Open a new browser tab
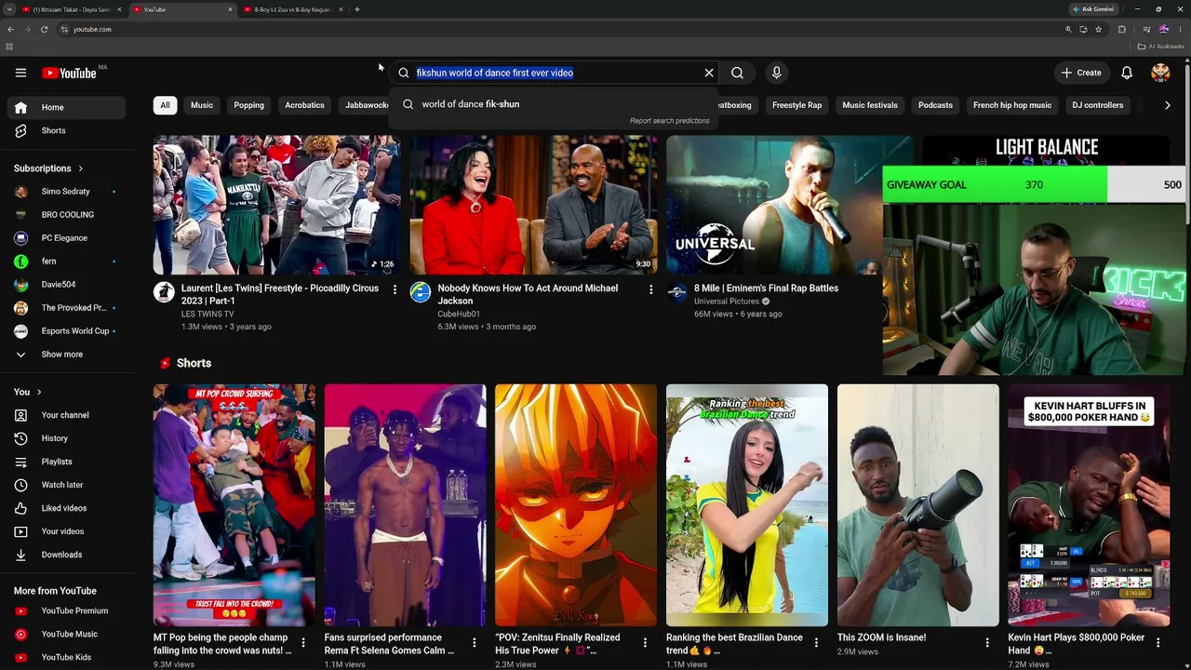The width and height of the screenshot is (1191, 670). pyautogui.click(x=357, y=9)
